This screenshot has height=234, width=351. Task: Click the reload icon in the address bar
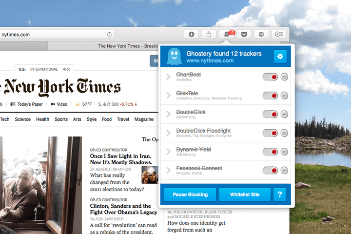[109, 34]
